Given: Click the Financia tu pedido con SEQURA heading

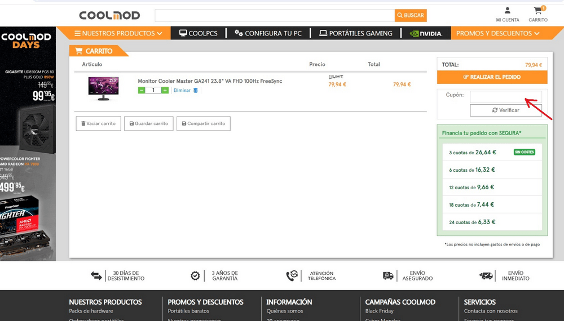Looking at the screenshot, I should click(x=481, y=133).
